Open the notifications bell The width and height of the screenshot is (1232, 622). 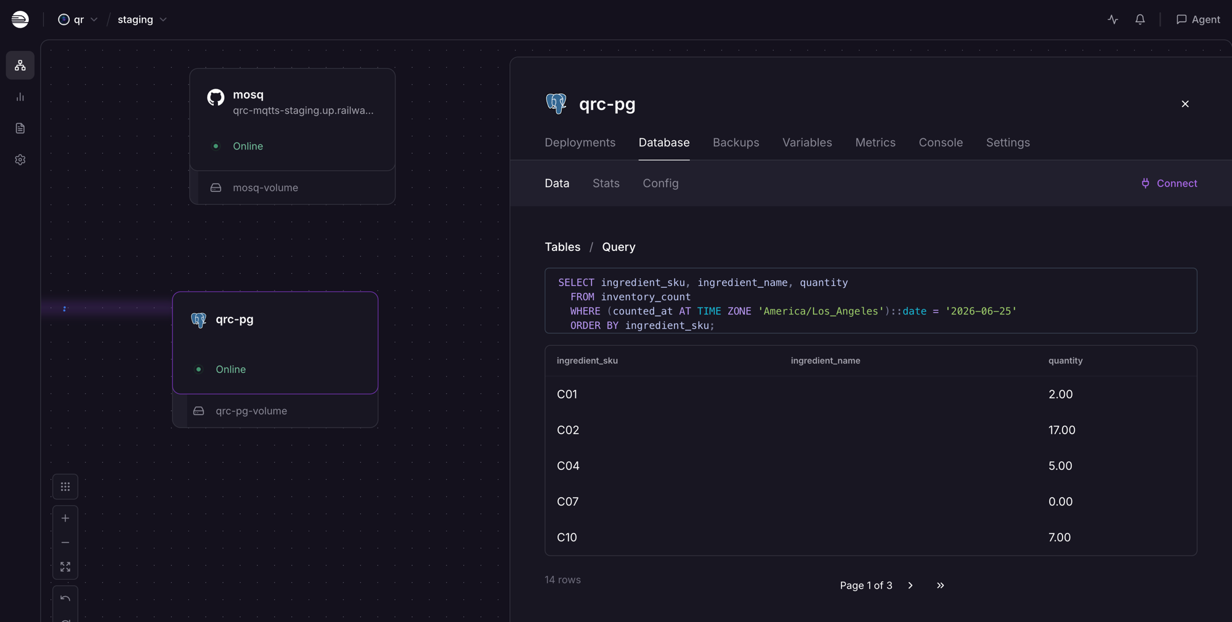pyautogui.click(x=1140, y=20)
